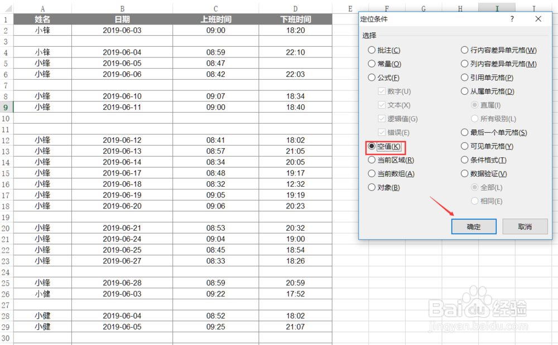The image size is (558, 345).
Task: Click the 上班时间 header cell
Action: pyautogui.click(x=215, y=19)
